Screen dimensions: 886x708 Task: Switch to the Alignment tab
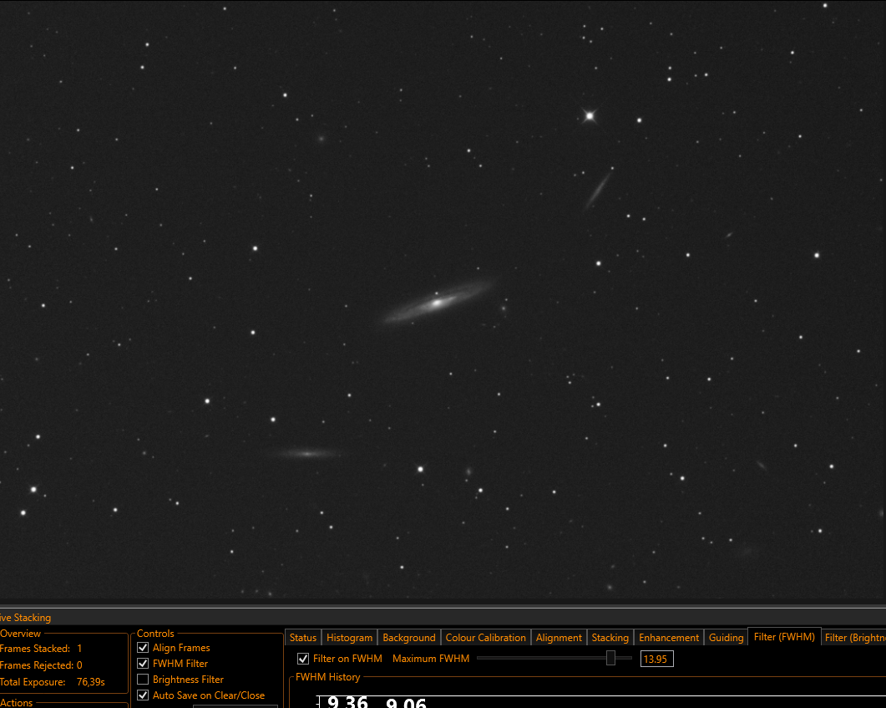tap(559, 637)
